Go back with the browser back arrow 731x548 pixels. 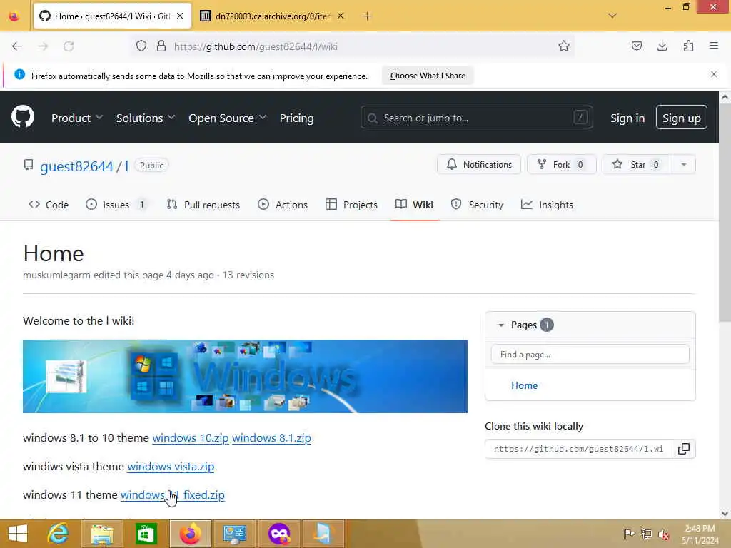pyautogui.click(x=17, y=46)
